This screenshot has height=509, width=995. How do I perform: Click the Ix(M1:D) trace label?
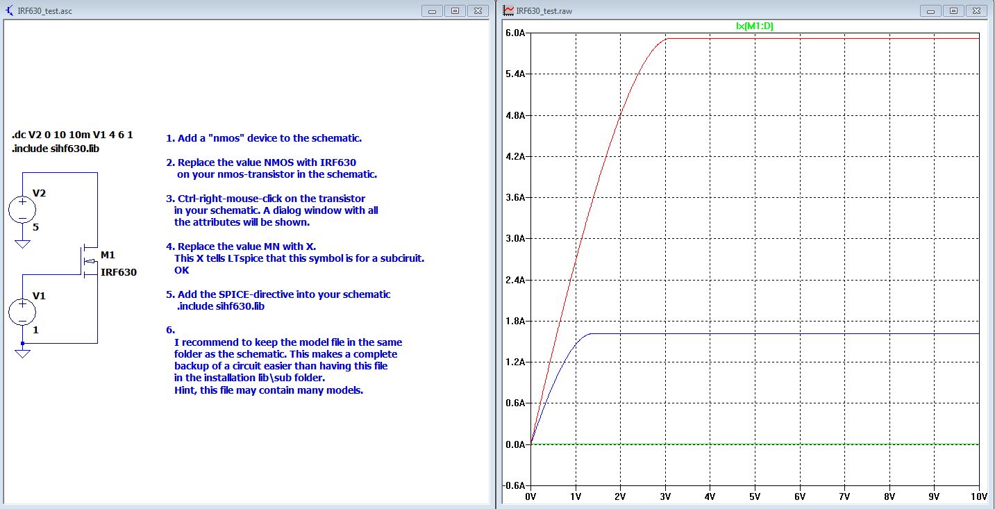754,26
